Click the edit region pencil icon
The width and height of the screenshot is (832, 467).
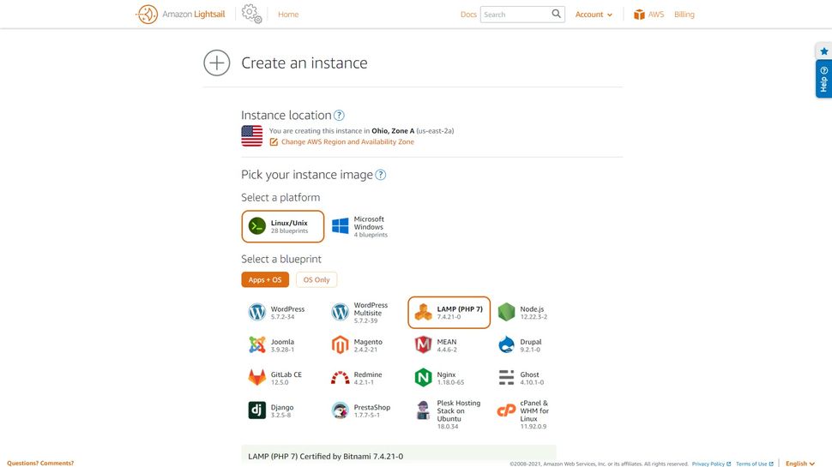click(x=274, y=142)
